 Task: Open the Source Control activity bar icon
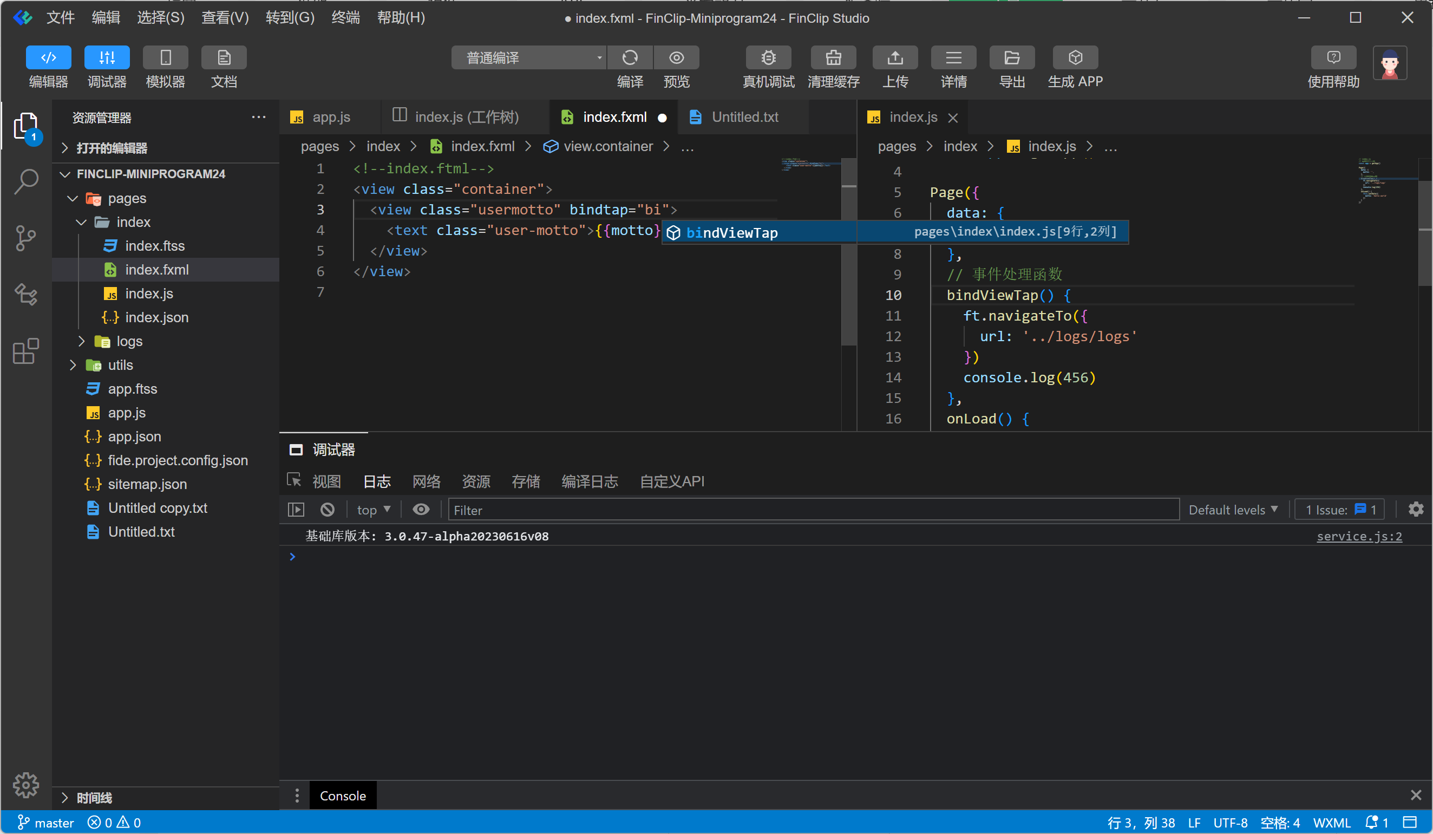coord(26,238)
